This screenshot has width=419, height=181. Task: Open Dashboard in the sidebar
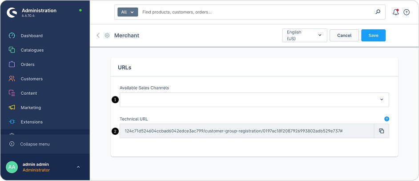31,36
